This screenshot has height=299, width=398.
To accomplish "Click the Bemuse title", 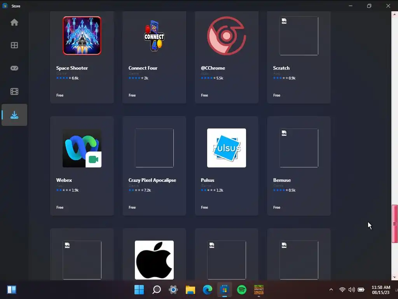I will [x=282, y=180].
